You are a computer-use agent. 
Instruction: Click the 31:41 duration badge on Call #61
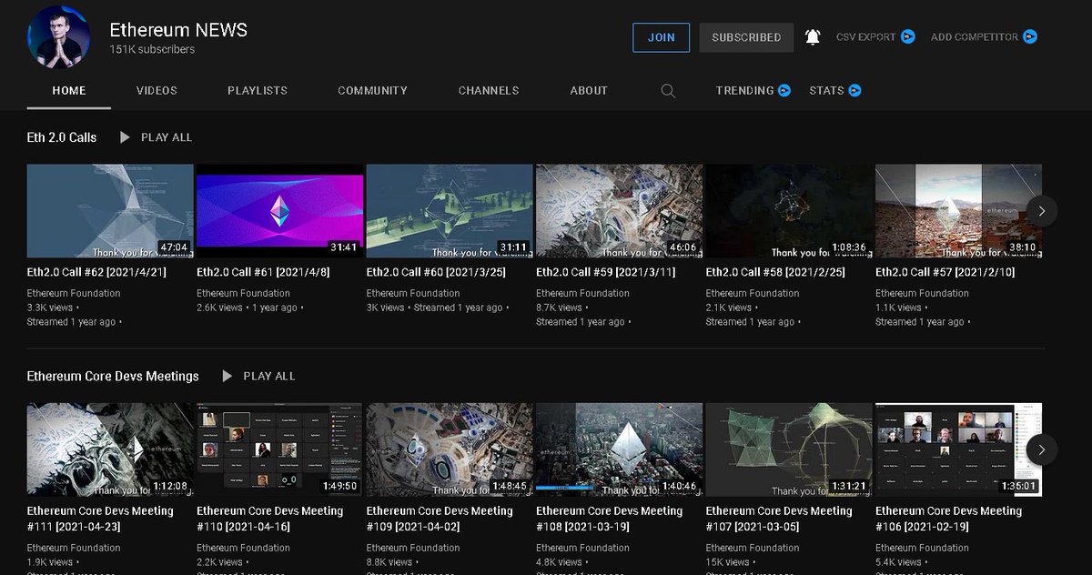(x=345, y=247)
